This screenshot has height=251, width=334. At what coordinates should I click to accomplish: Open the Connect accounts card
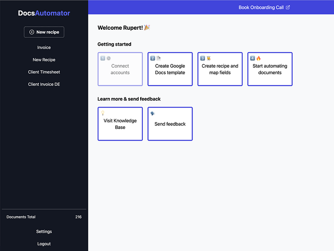[120, 69]
